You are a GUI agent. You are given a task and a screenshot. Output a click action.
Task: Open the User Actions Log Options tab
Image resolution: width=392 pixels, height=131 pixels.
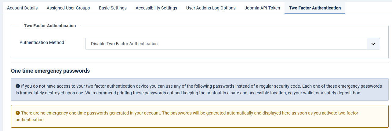pyautogui.click(x=211, y=8)
